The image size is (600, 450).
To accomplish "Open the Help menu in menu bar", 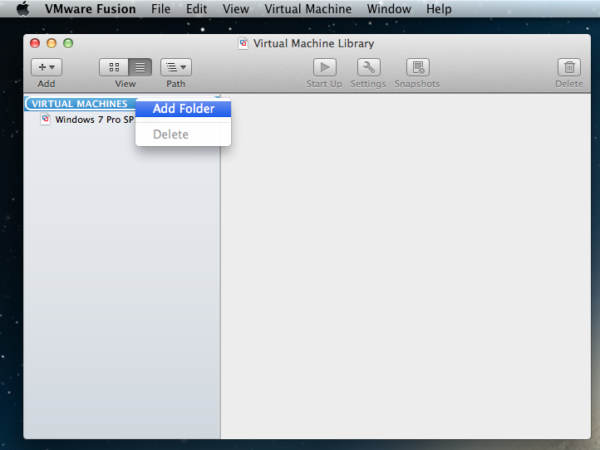I will 439,9.
